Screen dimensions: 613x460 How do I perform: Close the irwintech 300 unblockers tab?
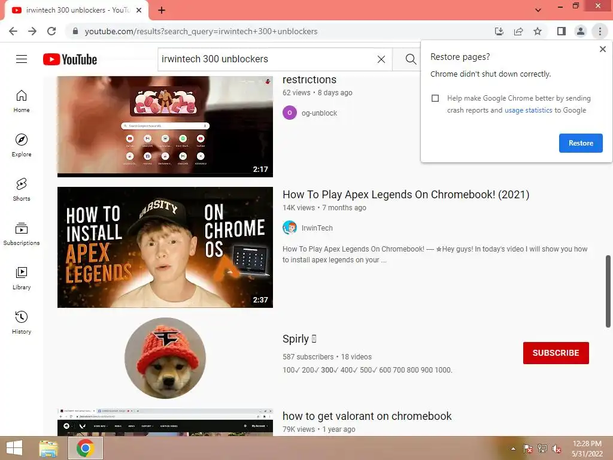139,10
